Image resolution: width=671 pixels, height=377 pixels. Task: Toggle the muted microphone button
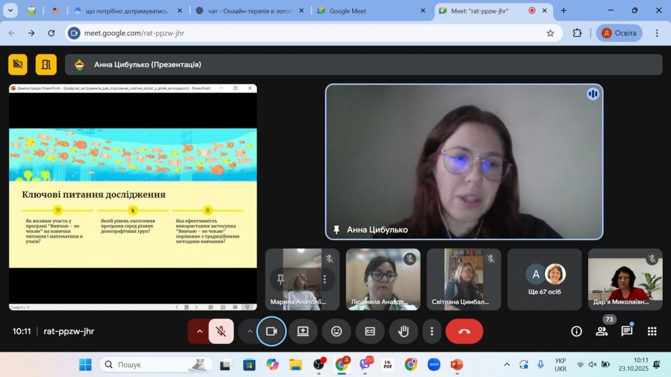coord(221,331)
